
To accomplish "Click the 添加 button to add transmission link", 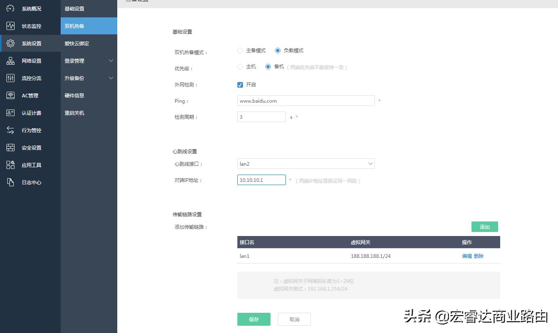I will click(484, 227).
